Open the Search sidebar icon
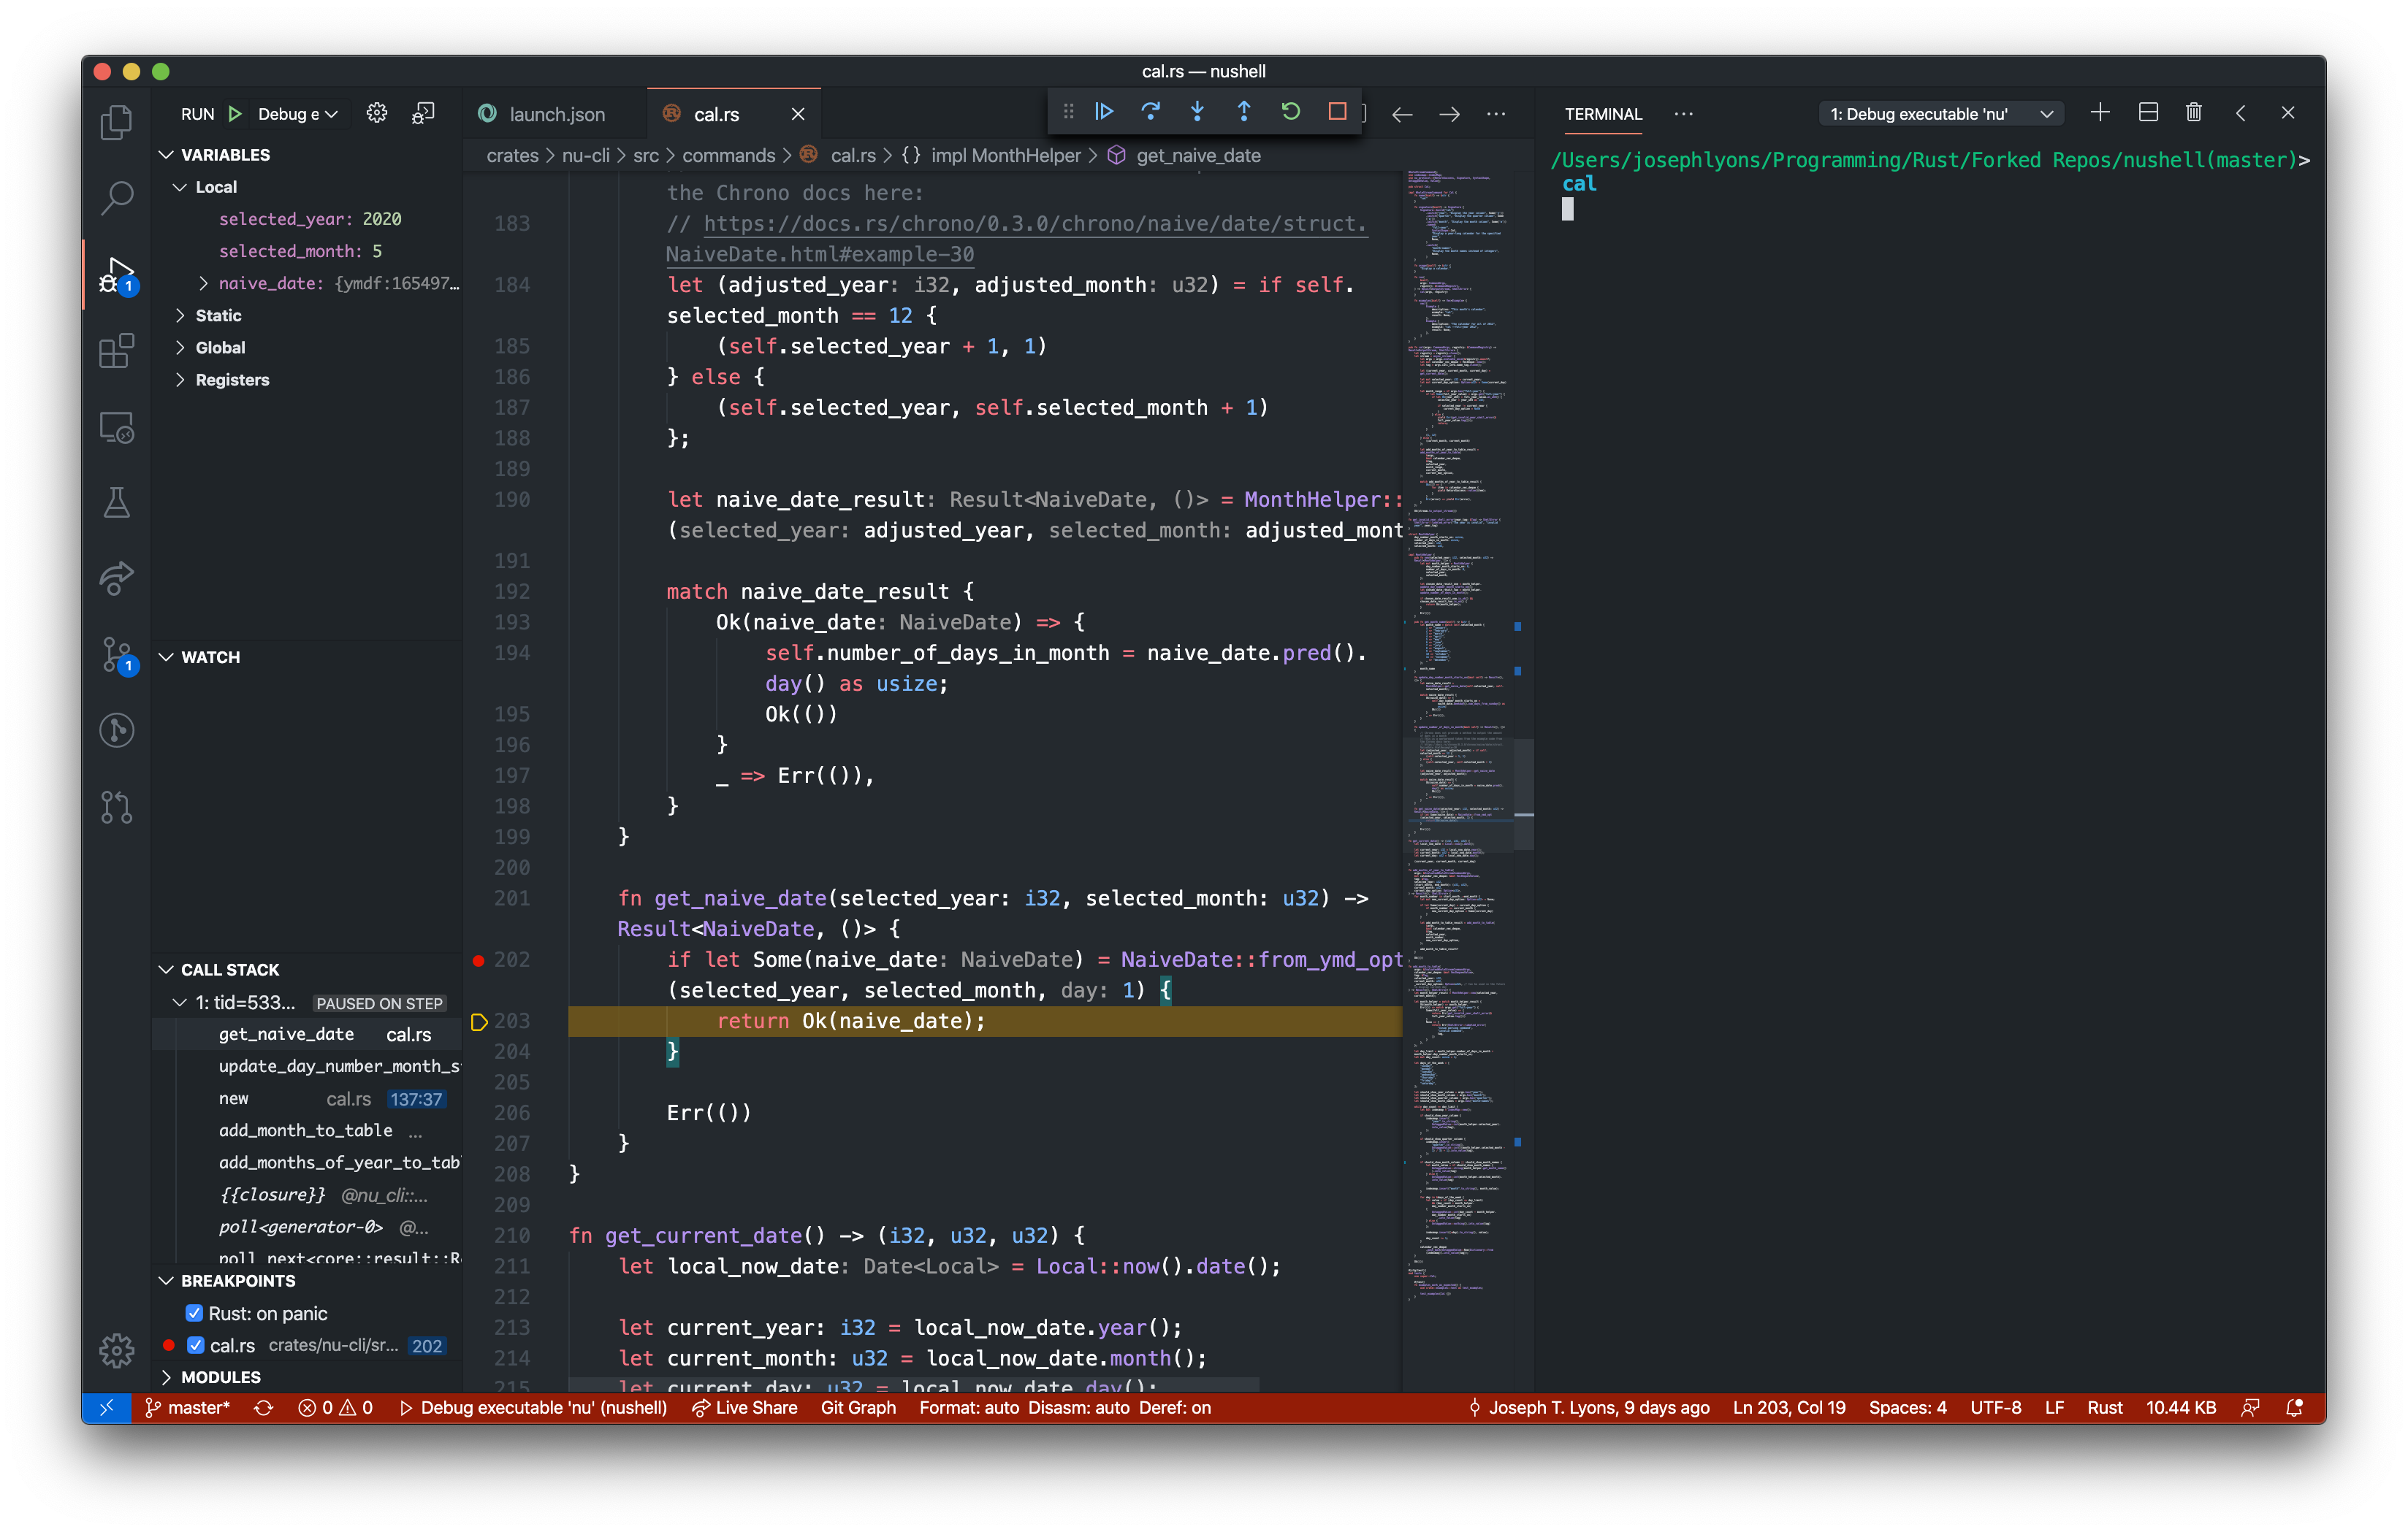The width and height of the screenshot is (2408, 1532). coord(116,198)
